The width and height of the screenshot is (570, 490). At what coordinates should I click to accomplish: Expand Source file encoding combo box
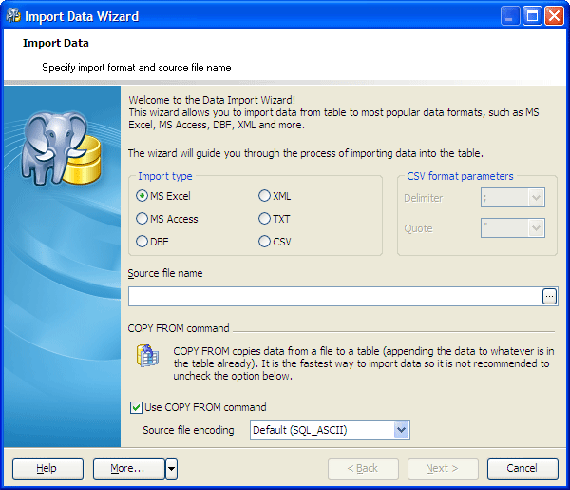coord(401,430)
